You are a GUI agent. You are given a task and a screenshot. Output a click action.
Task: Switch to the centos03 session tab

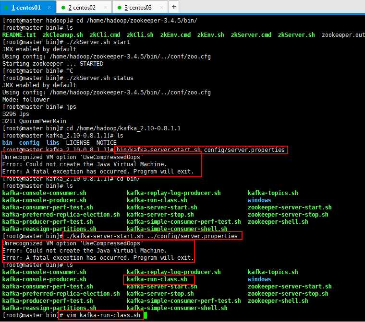click(140, 8)
